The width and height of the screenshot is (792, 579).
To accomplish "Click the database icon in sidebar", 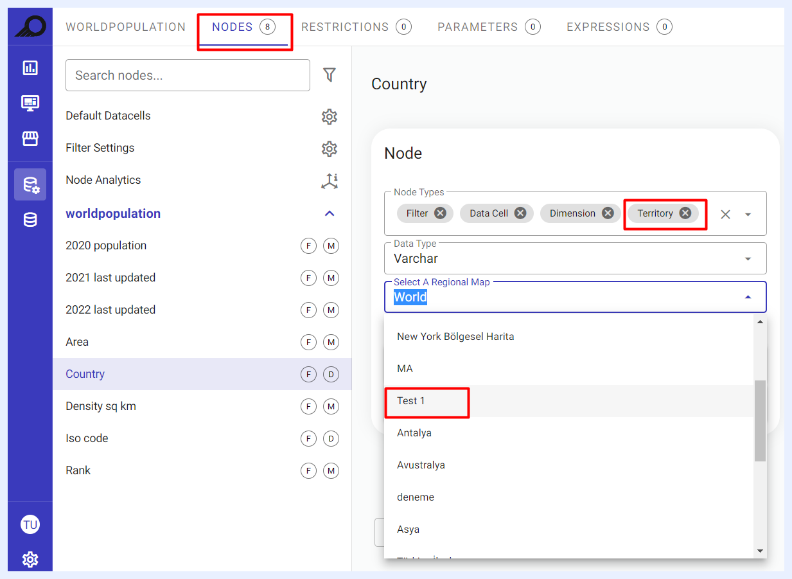I will coord(30,220).
